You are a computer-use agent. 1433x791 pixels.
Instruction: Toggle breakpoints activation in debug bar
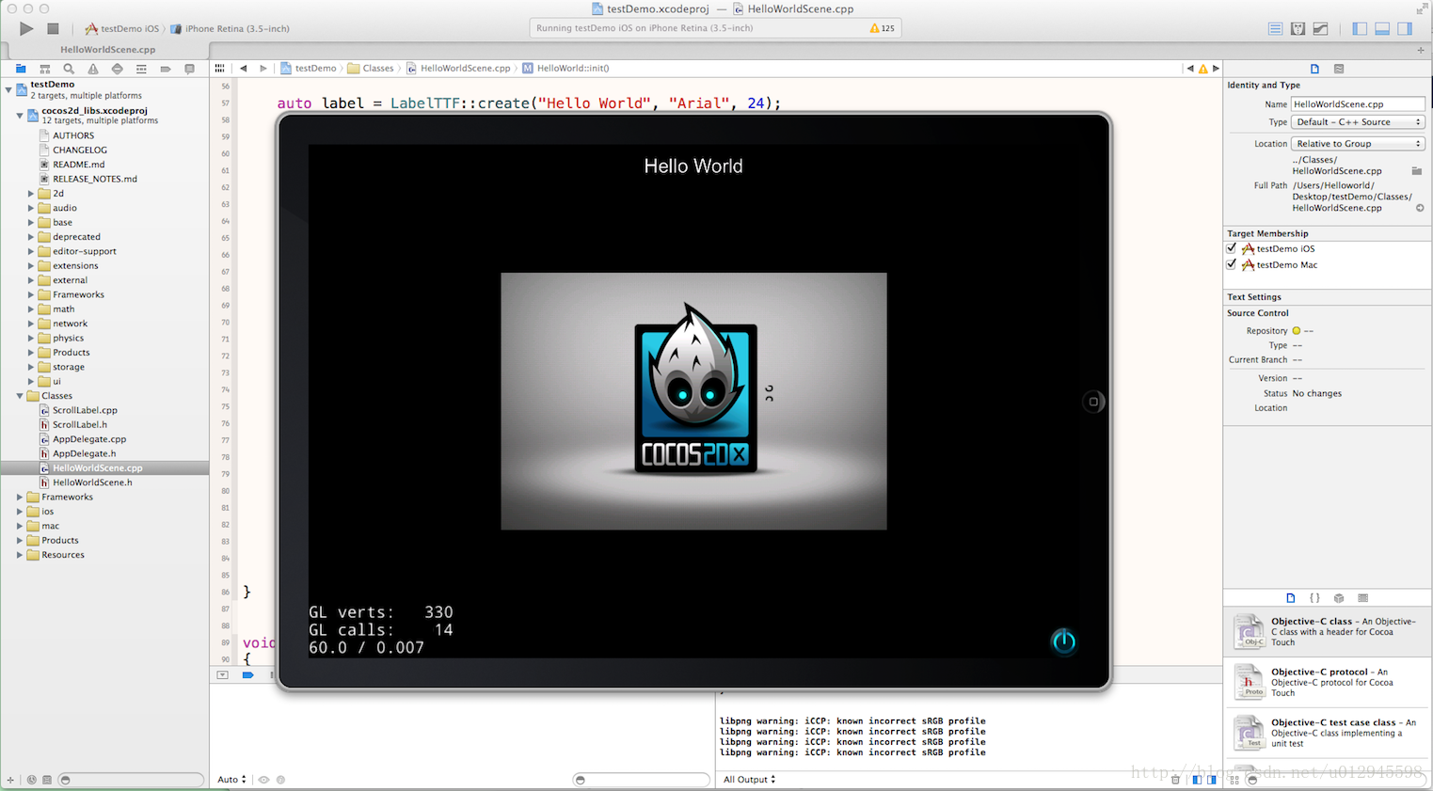tap(247, 675)
